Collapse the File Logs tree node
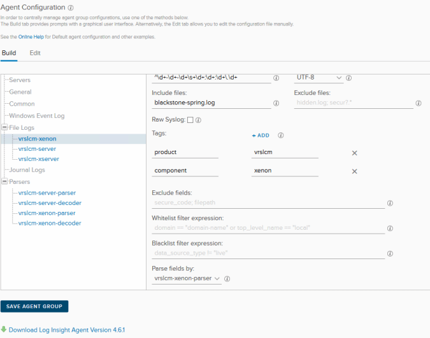This screenshot has height=338, width=430. (4, 127)
